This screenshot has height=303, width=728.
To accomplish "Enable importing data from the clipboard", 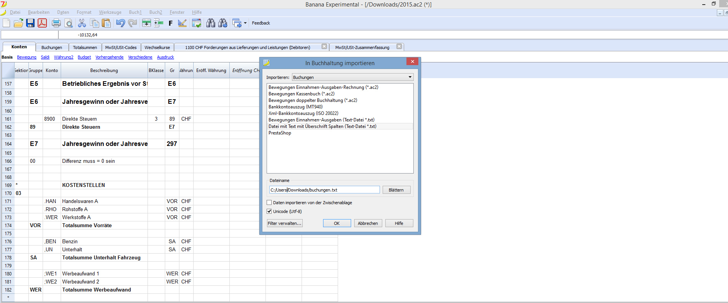I will pos(269,203).
